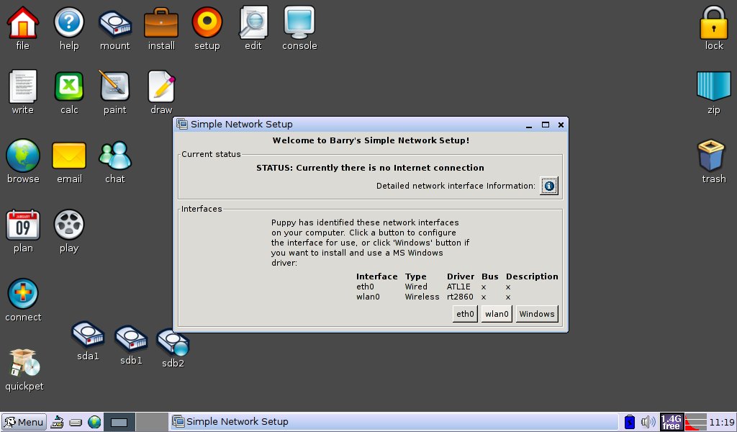This screenshot has height=432, width=737.
Task: Click the CPU load graph tray
Action: pyautogui.click(x=696, y=422)
